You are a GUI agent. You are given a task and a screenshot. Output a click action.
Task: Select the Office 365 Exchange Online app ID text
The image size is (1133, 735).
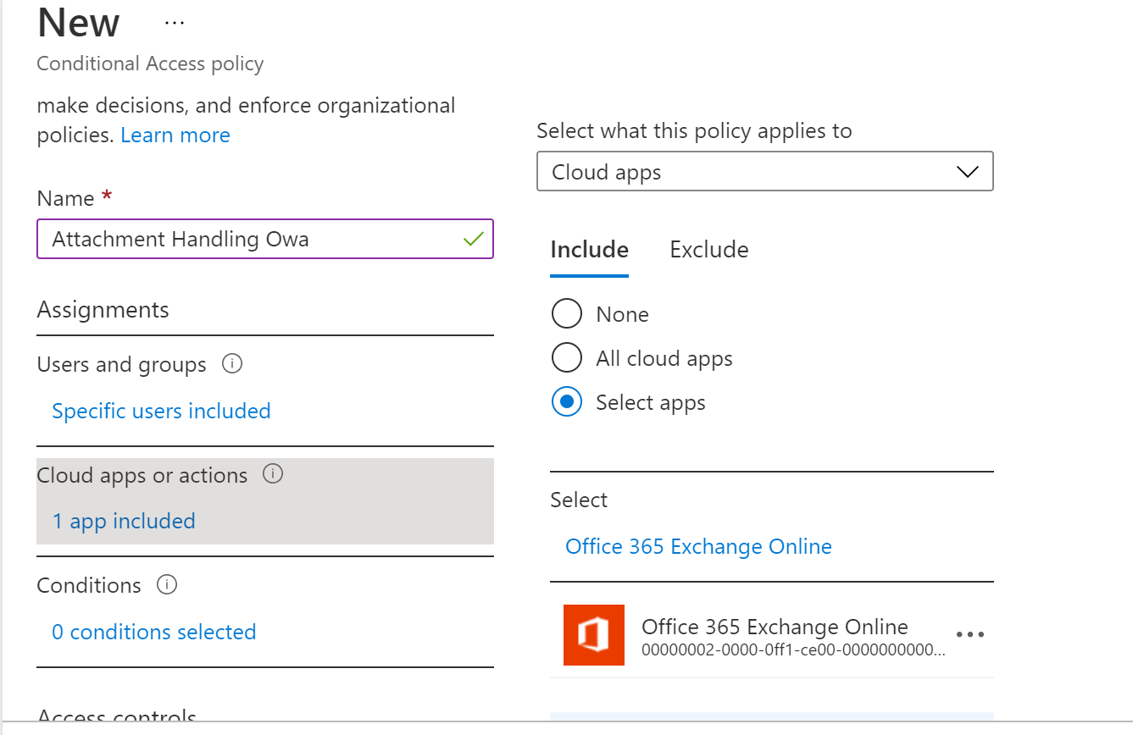[793, 650]
